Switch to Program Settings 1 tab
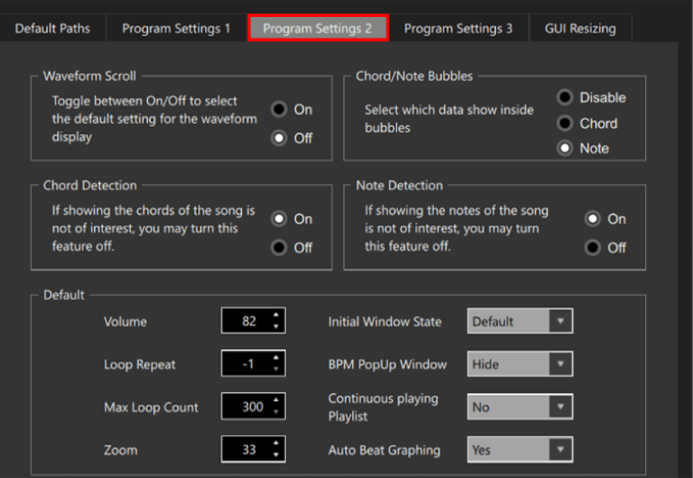693x478 pixels. point(176,28)
